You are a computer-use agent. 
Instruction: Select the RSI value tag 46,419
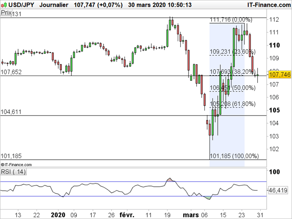point(278,190)
